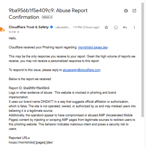Click the print all icon
Image resolution: width=146 pixels, height=148 pixels.
click(x=126, y=11)
